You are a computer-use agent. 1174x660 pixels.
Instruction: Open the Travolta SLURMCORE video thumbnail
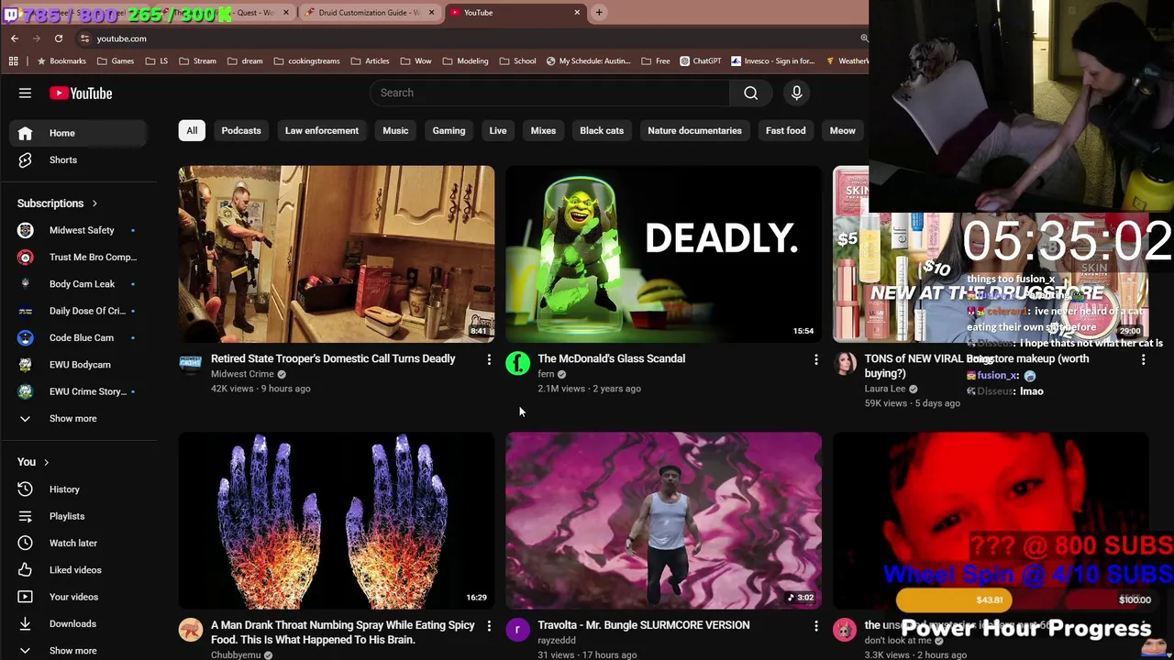pyautogui.click(x=664, y=521)
